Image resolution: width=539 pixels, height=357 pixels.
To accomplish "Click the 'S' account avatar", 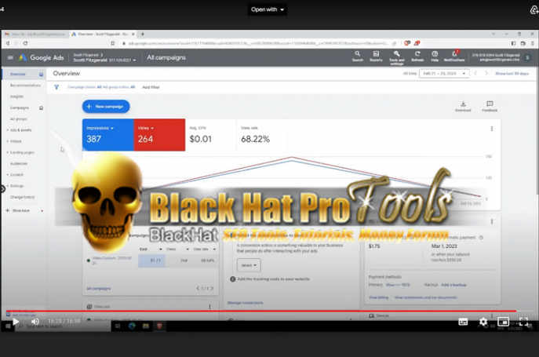I will [527, 57].
